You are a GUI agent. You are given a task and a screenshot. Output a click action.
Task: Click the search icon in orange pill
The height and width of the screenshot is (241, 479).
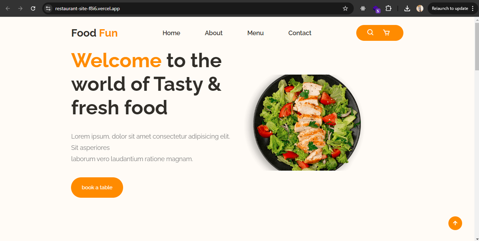(x=370, y=32)
